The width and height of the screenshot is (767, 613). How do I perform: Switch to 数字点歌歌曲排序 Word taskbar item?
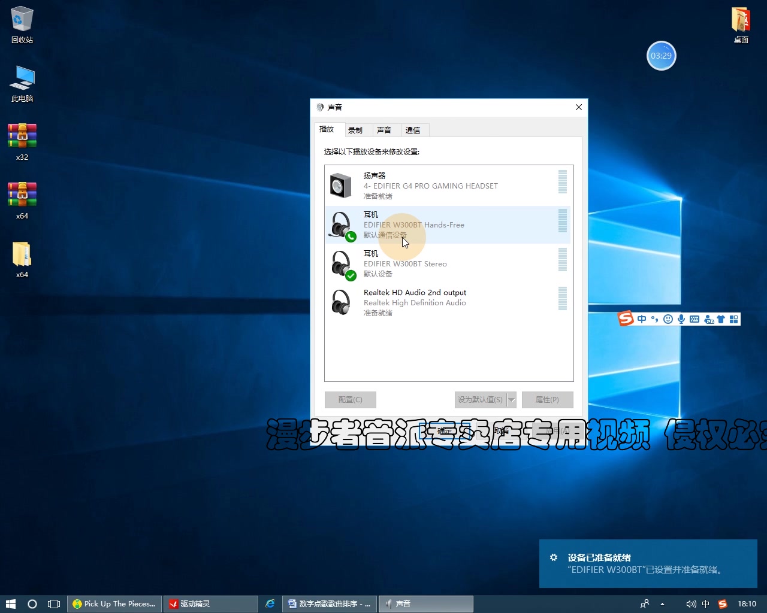point(330,604)
